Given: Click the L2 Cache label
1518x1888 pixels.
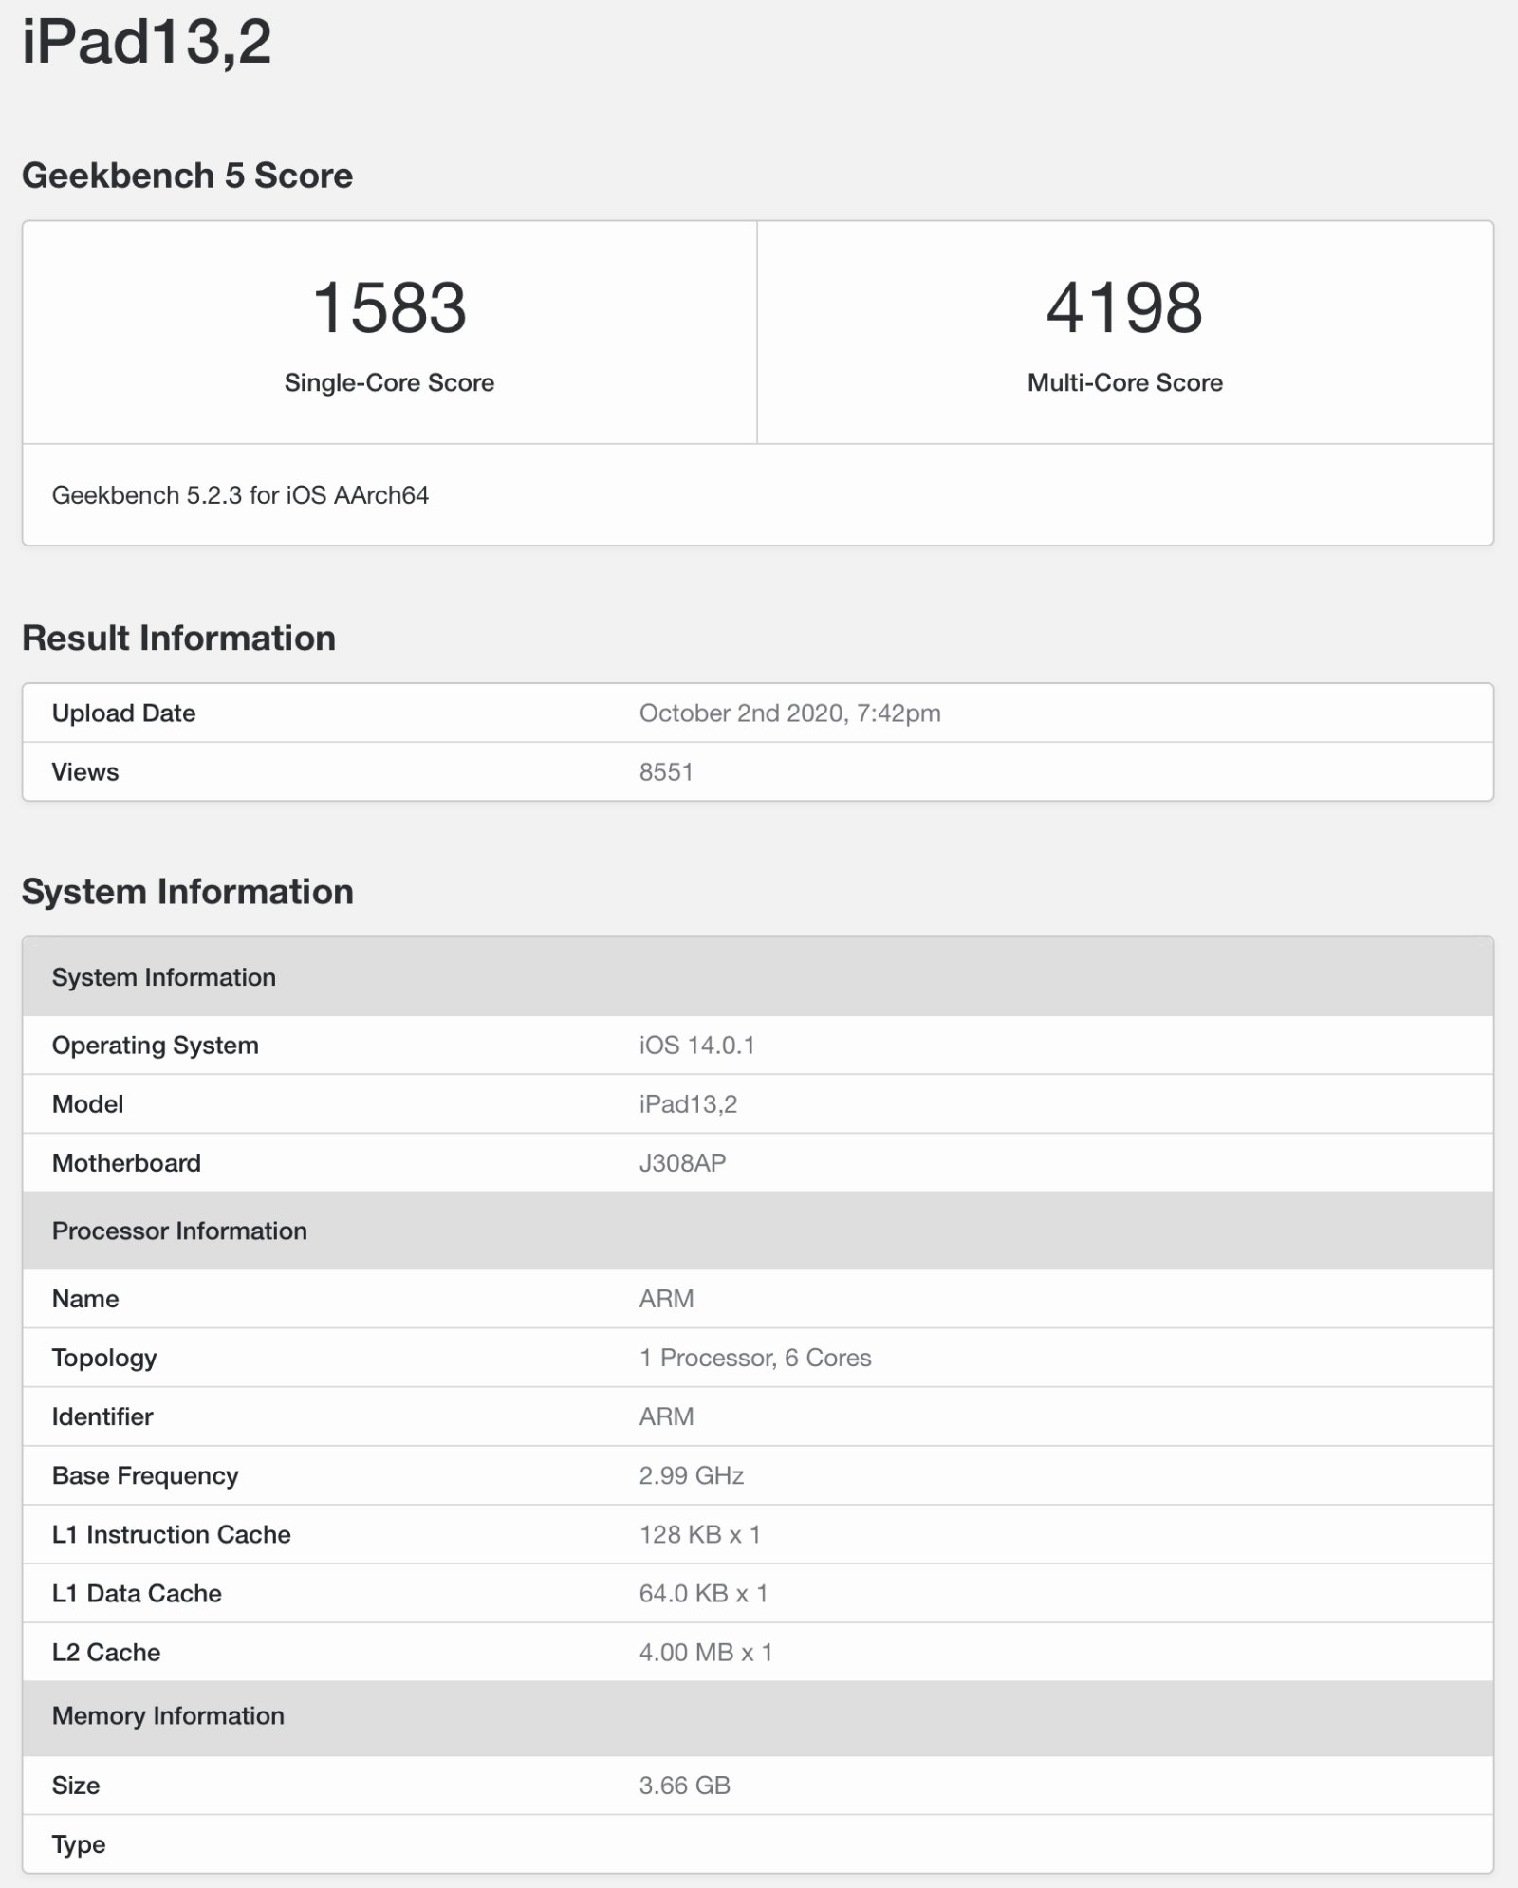Looking at the screenshot, I should point(106,1652).
